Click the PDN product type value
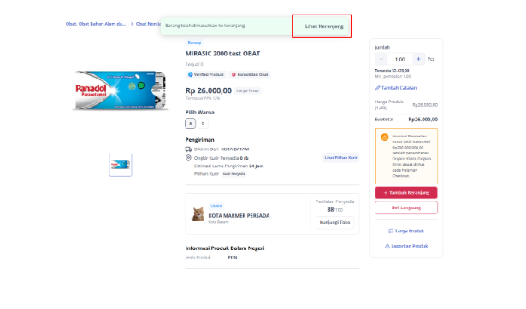This screenshot has width=526, height=309. (x=233, y=258)
